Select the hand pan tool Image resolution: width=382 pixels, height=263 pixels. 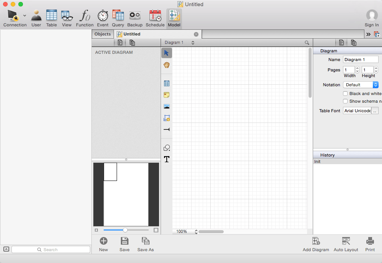click(x=166, y=65)
